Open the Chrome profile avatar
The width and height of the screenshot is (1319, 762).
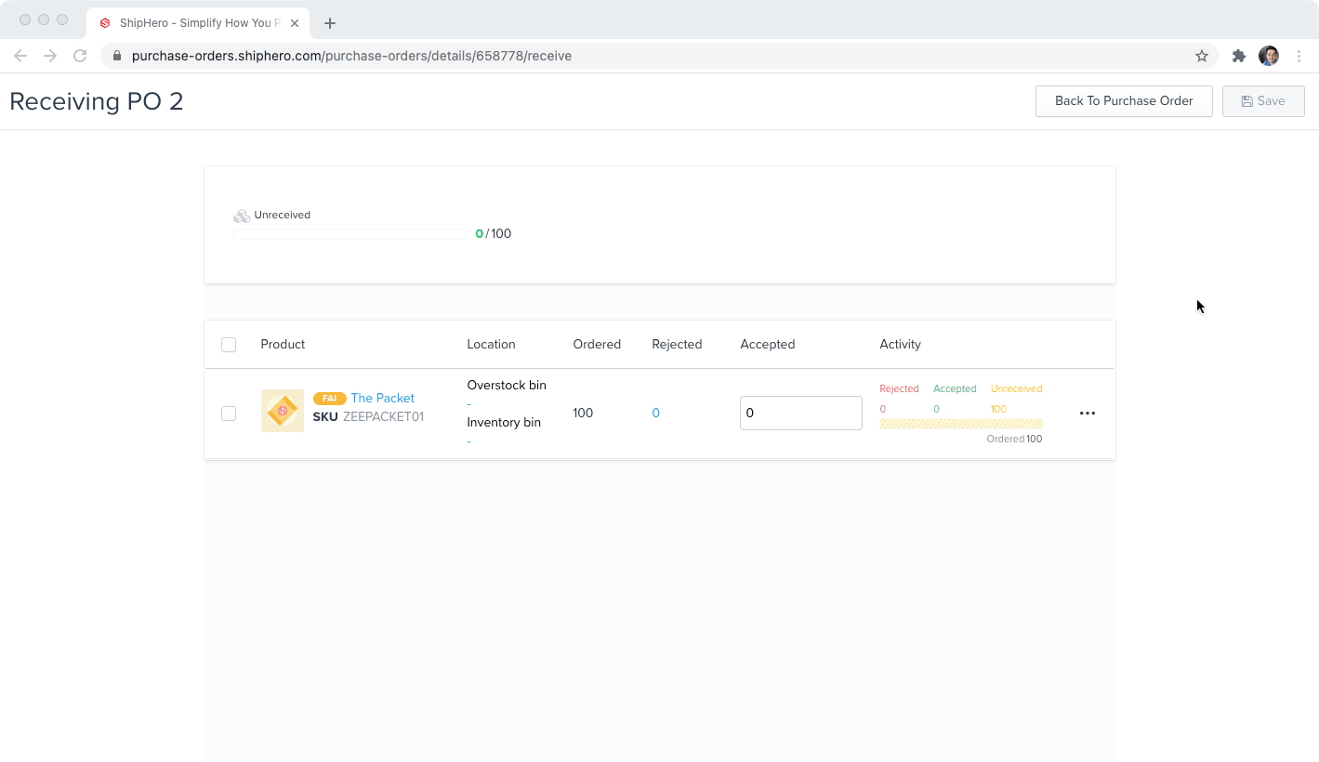coord(1269,56)
